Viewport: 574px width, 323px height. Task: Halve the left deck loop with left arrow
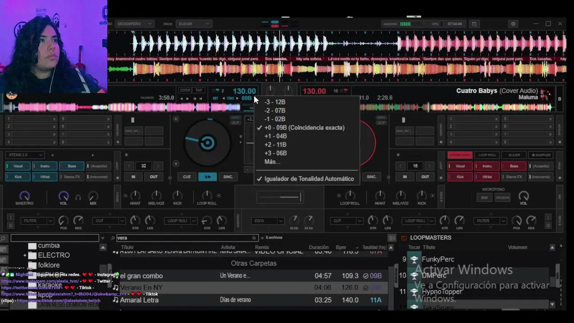click(130, 166)
